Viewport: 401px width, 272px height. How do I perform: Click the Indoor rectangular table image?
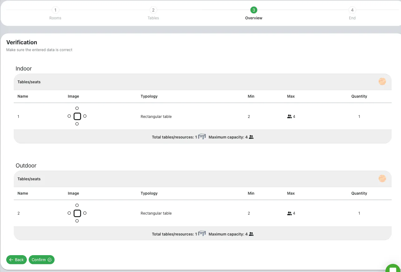click(77, 116)
